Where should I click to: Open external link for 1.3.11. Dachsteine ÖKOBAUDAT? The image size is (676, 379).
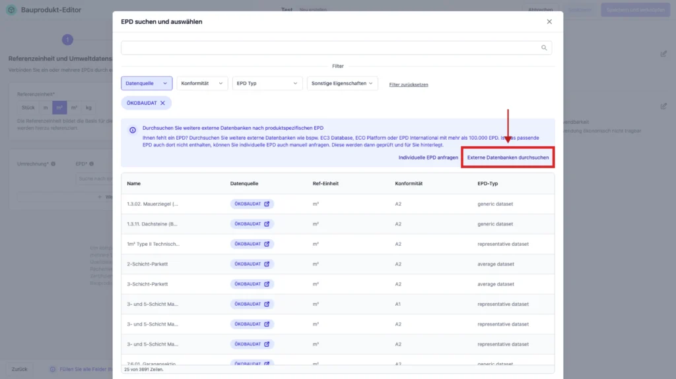[267, 224]
